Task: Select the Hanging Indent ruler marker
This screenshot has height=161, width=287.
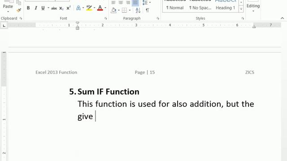Action: click(78, 27)
